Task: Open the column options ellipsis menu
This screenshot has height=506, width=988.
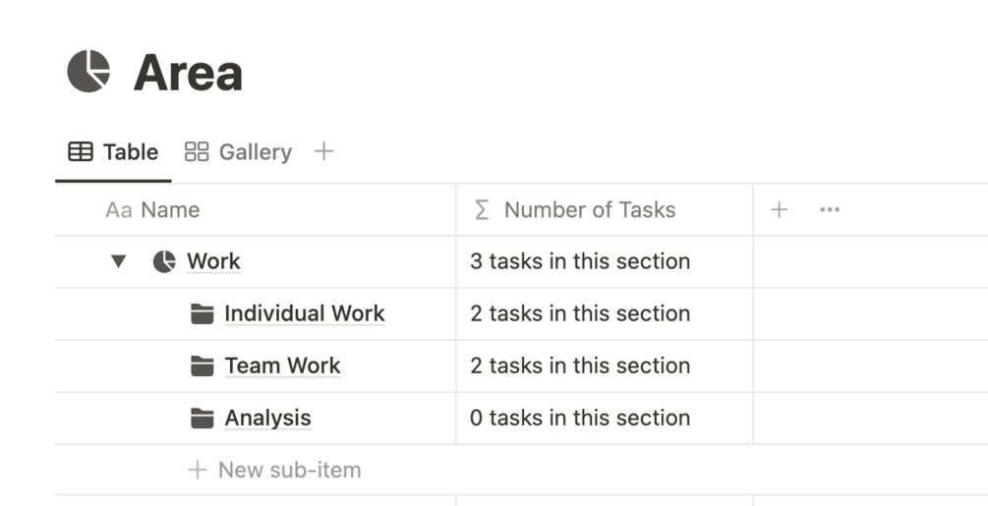Action: click(x=829, y=209)
